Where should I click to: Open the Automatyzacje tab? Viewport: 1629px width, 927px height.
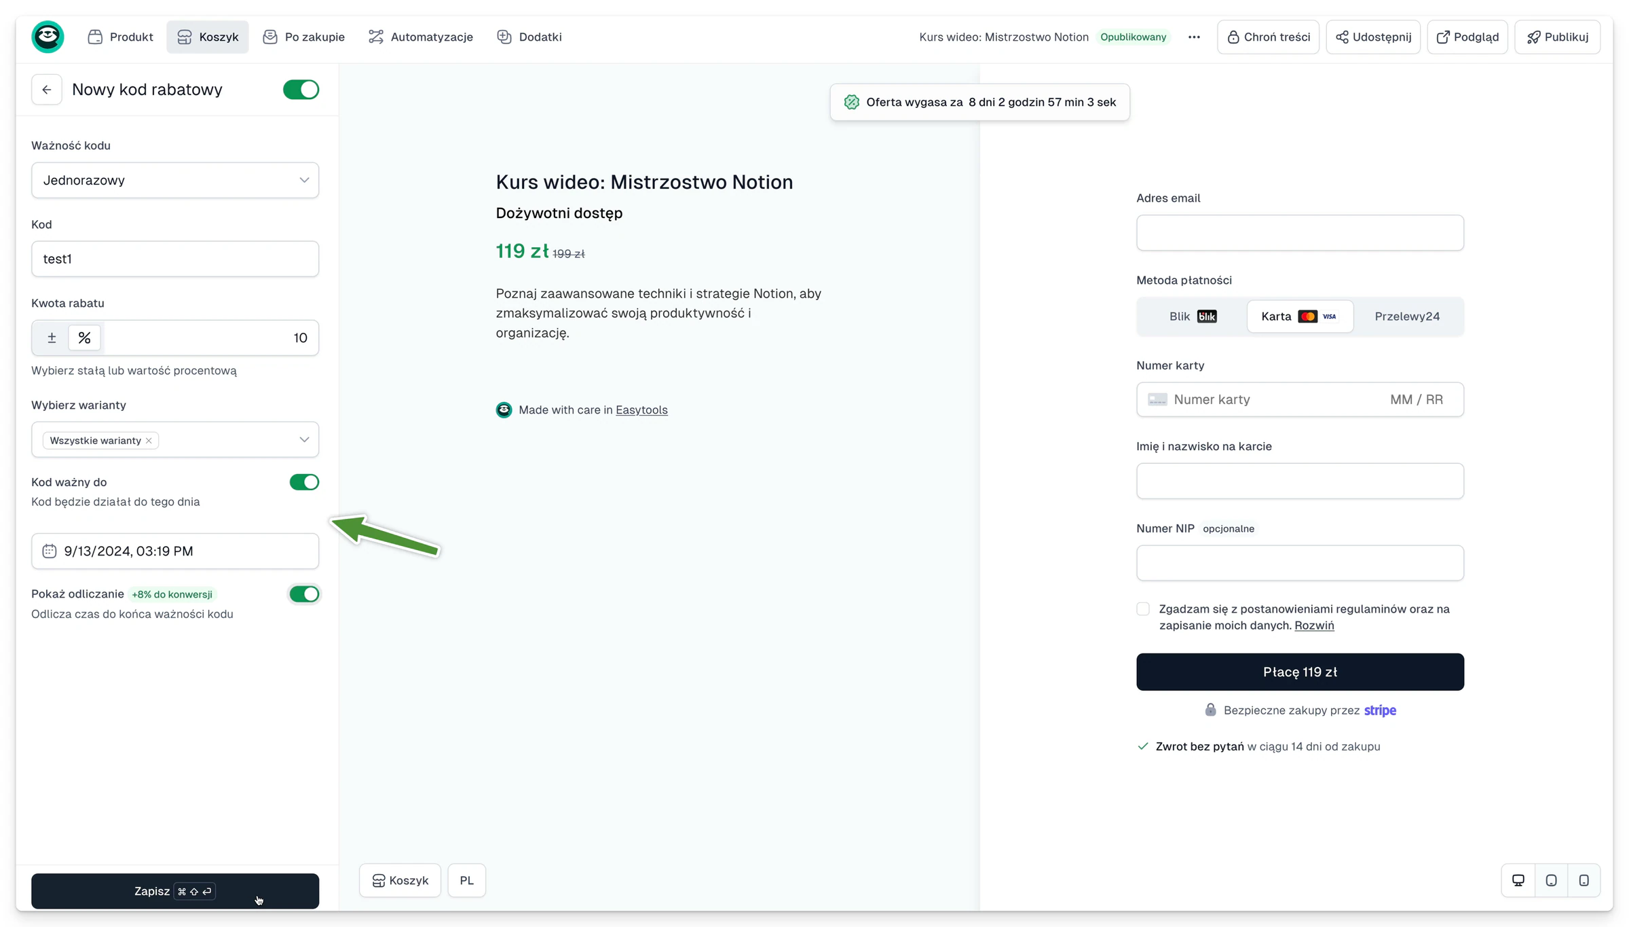tap(421, 37)
